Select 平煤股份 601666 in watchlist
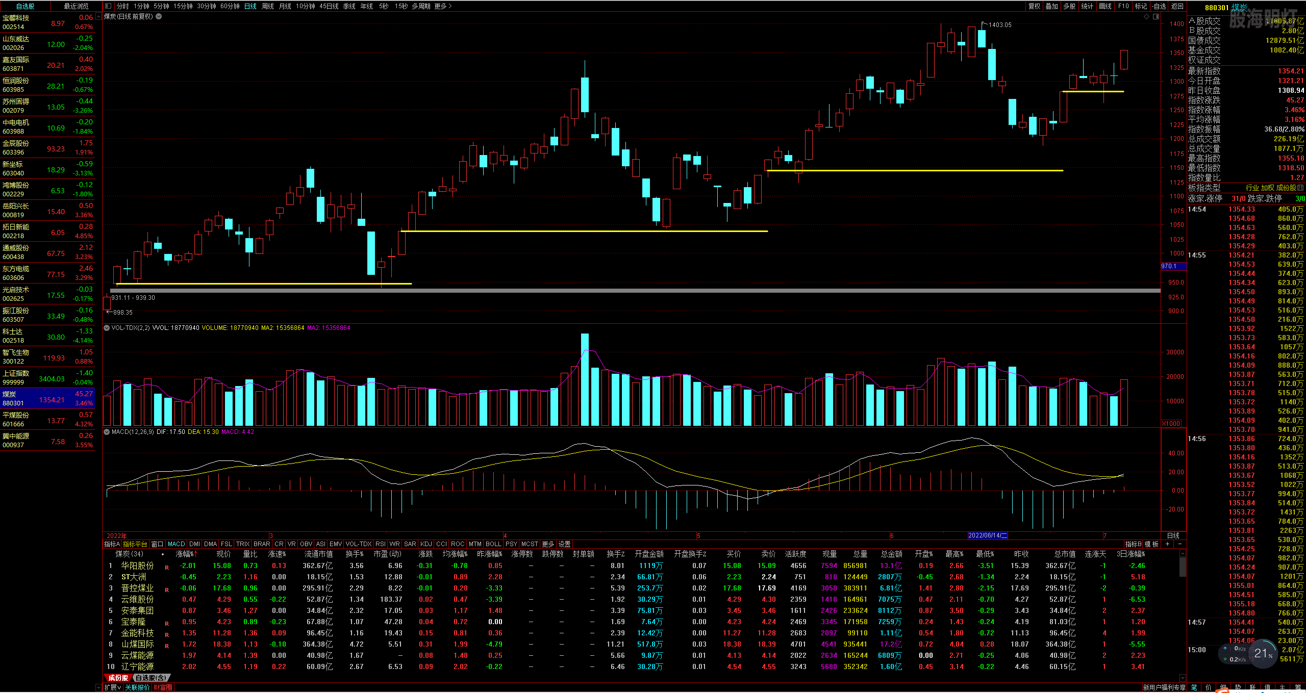The height and width of the screenshot is (693, 1306). pos(47,419)
